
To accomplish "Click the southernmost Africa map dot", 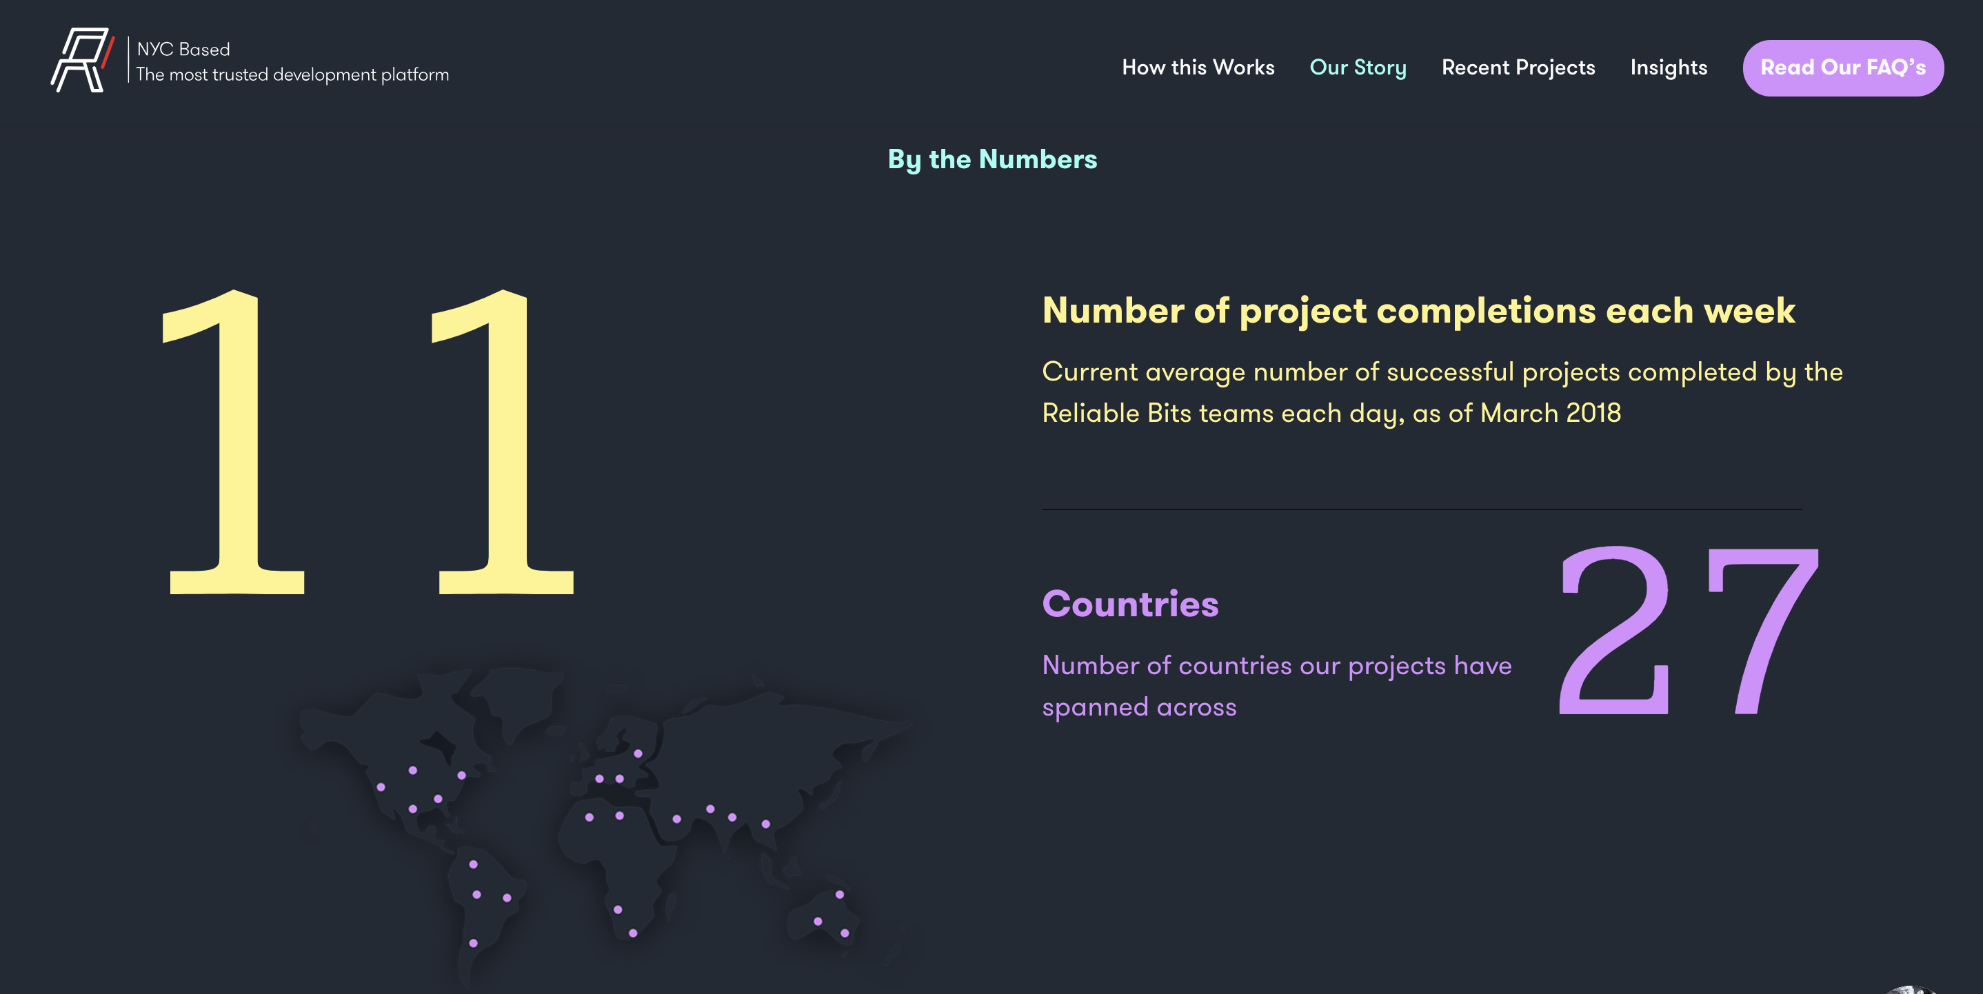I will tap(632, 933).
